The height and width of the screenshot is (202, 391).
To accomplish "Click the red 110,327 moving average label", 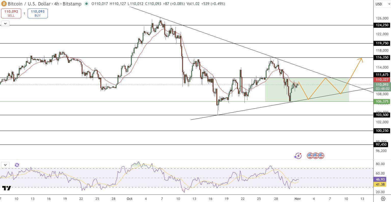I will pyautogui.click(x=382, y=80).
